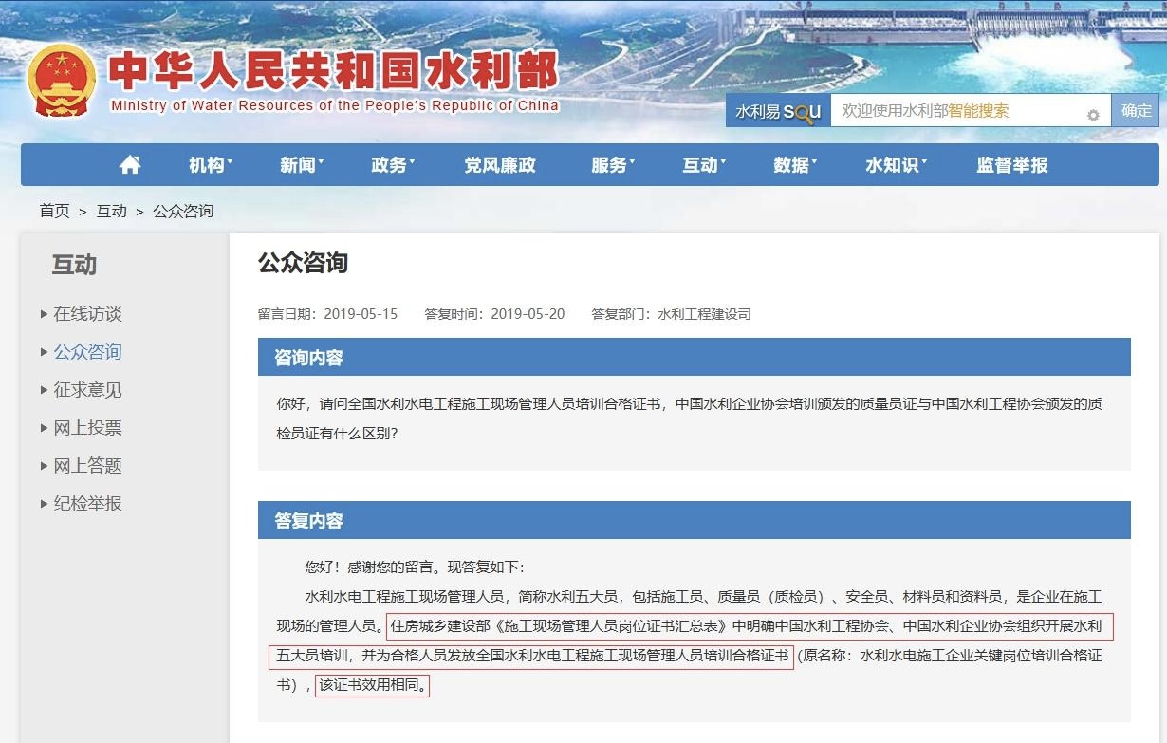Open 首页 from the breadcrumb trail
The height and width of the screenshot is (743, 1167).
point(54,211)
